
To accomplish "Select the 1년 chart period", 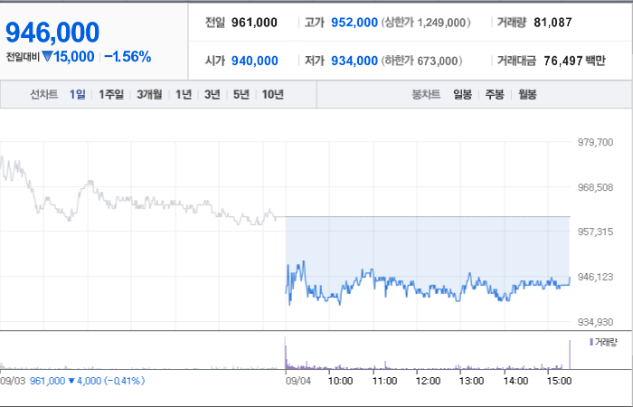I will click(x=184, y=94).
